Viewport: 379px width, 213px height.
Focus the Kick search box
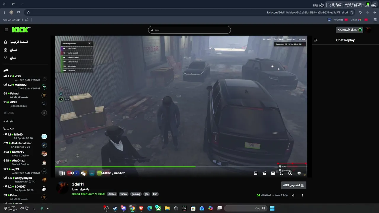point(189,30)
